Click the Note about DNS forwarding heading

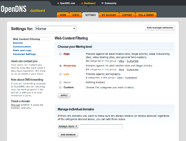[x=27, y=79]
